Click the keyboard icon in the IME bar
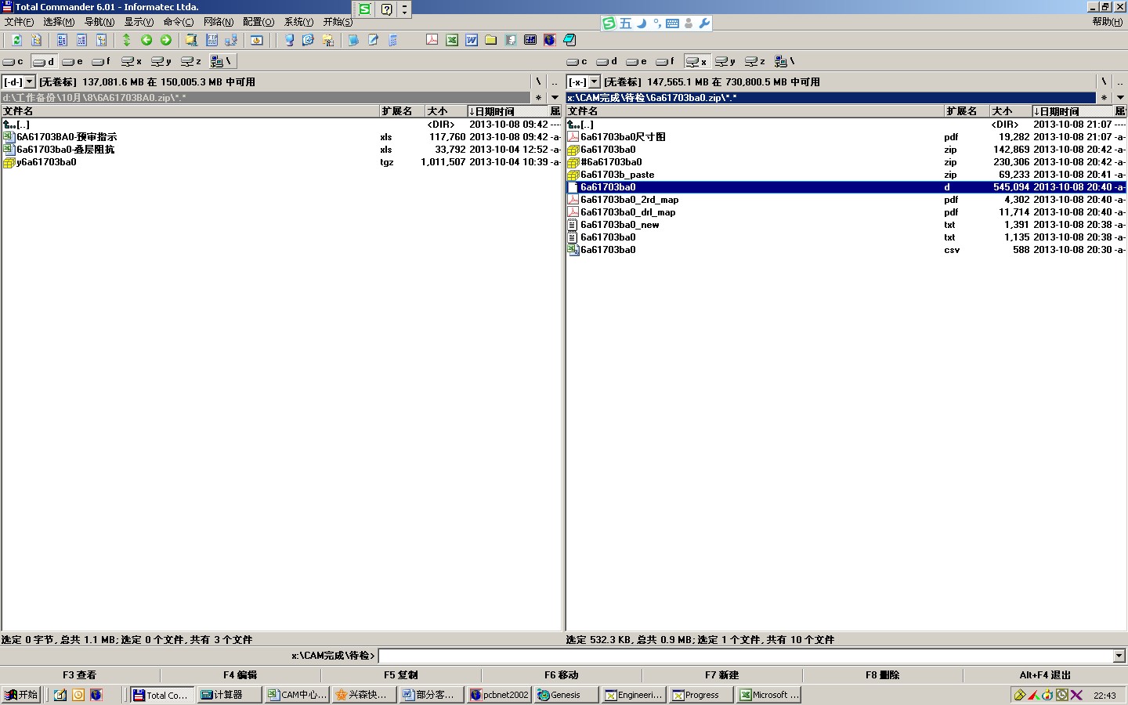Image resolution: width=1128 pixels, height=705 pixels. 672,23
